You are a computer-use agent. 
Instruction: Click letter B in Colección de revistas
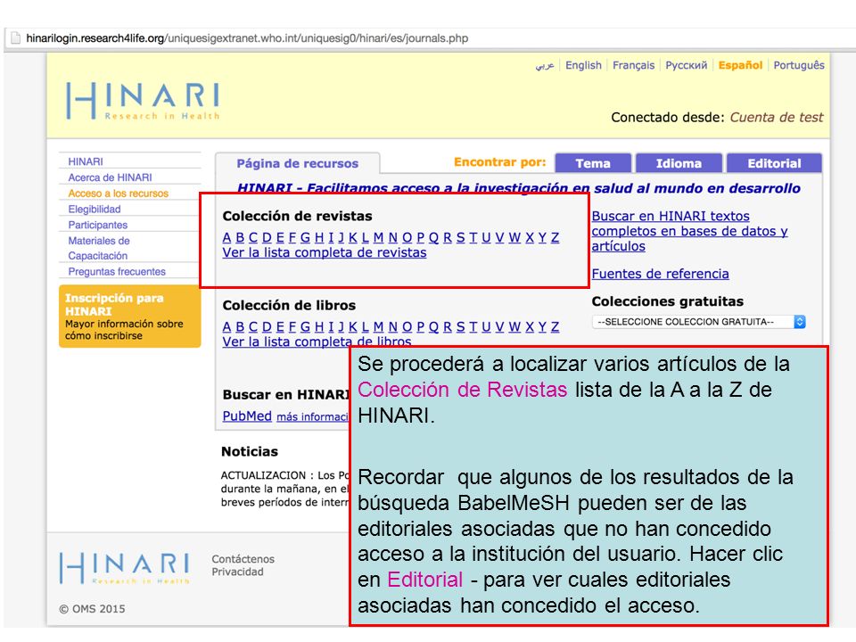click(x=240, y=237)
